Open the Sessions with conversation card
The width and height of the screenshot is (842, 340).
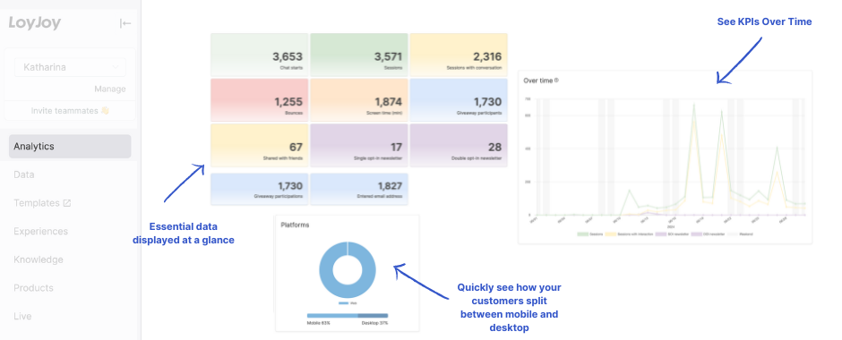(459, 55)
